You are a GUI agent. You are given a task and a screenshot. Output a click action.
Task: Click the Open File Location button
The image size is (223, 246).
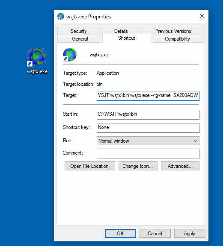(x=89, y=166)
